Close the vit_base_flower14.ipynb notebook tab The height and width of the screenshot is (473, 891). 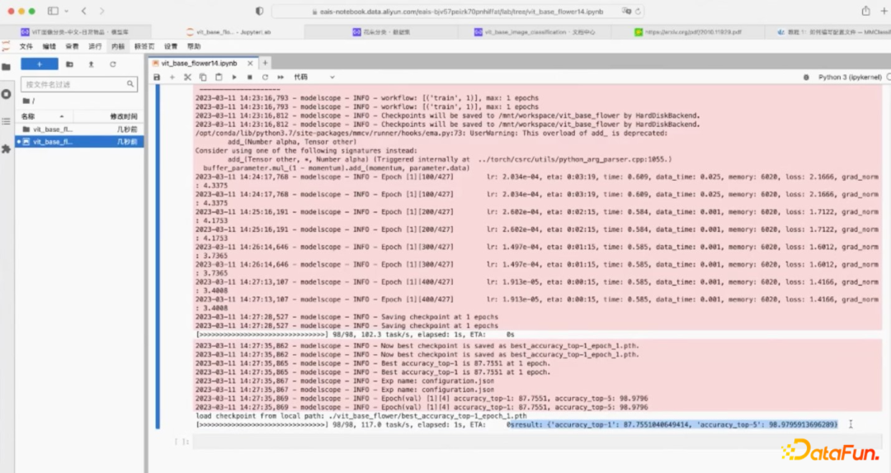(x=250, y=63)
